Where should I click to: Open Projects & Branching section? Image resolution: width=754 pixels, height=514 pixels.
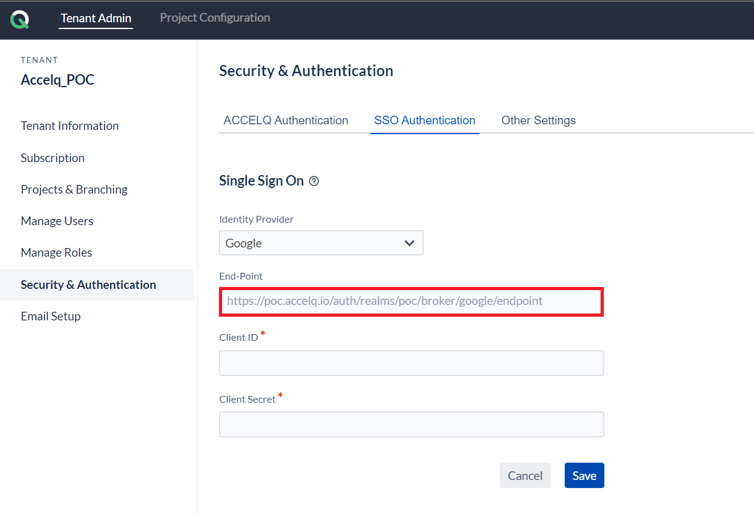pos(74,189)
